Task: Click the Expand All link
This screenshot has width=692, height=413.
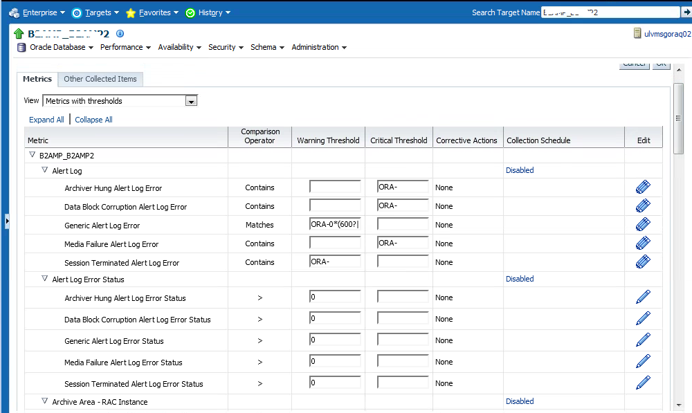Action: (x=46, y=120)
